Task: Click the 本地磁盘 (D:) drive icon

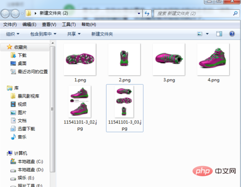Action: point(13,170)
